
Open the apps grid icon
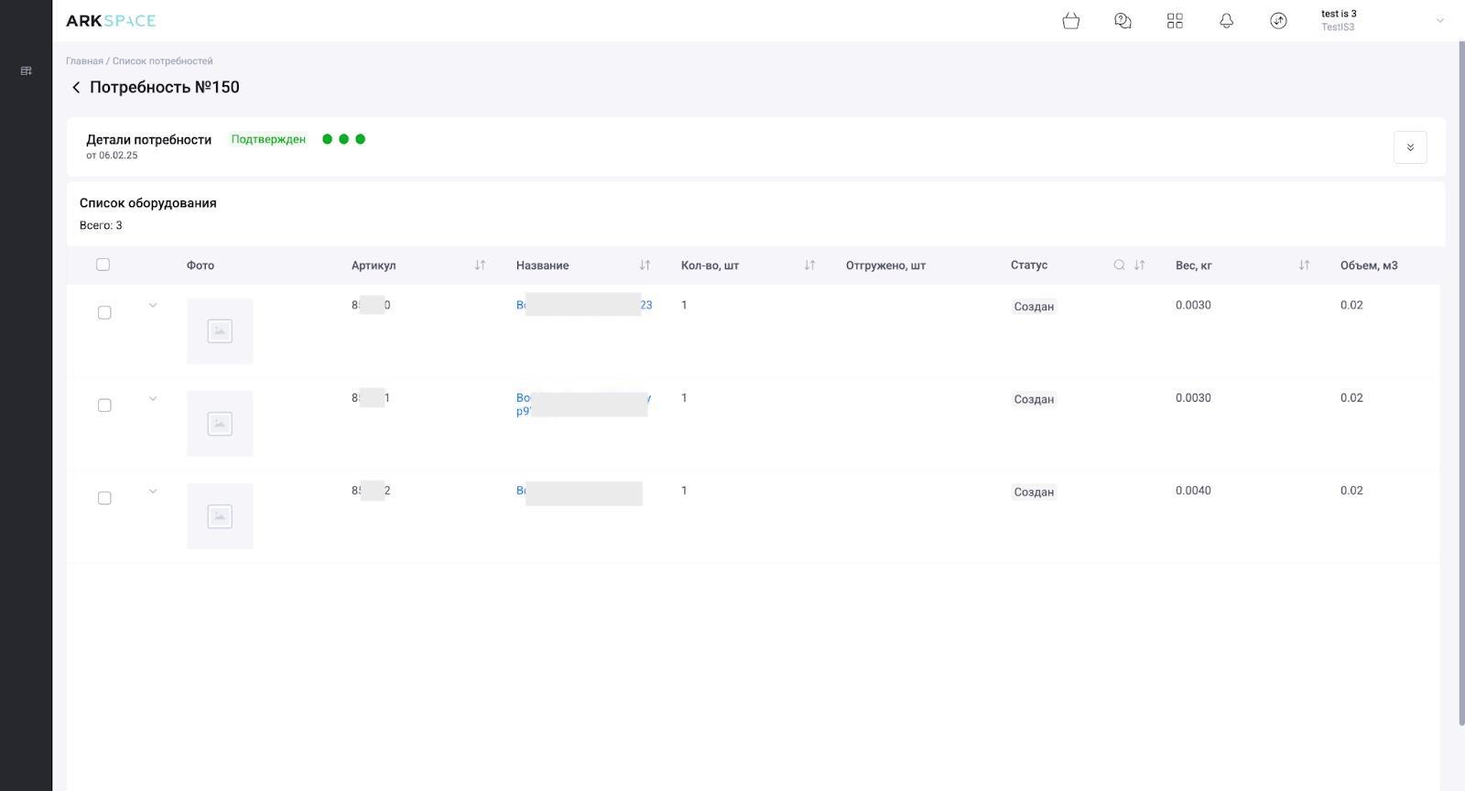(x=1175, y=21)
